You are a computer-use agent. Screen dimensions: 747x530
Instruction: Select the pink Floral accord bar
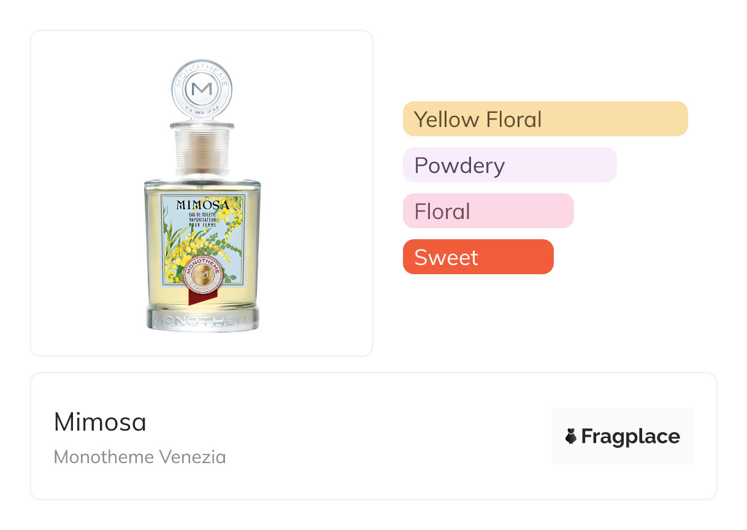coord(488,211)
